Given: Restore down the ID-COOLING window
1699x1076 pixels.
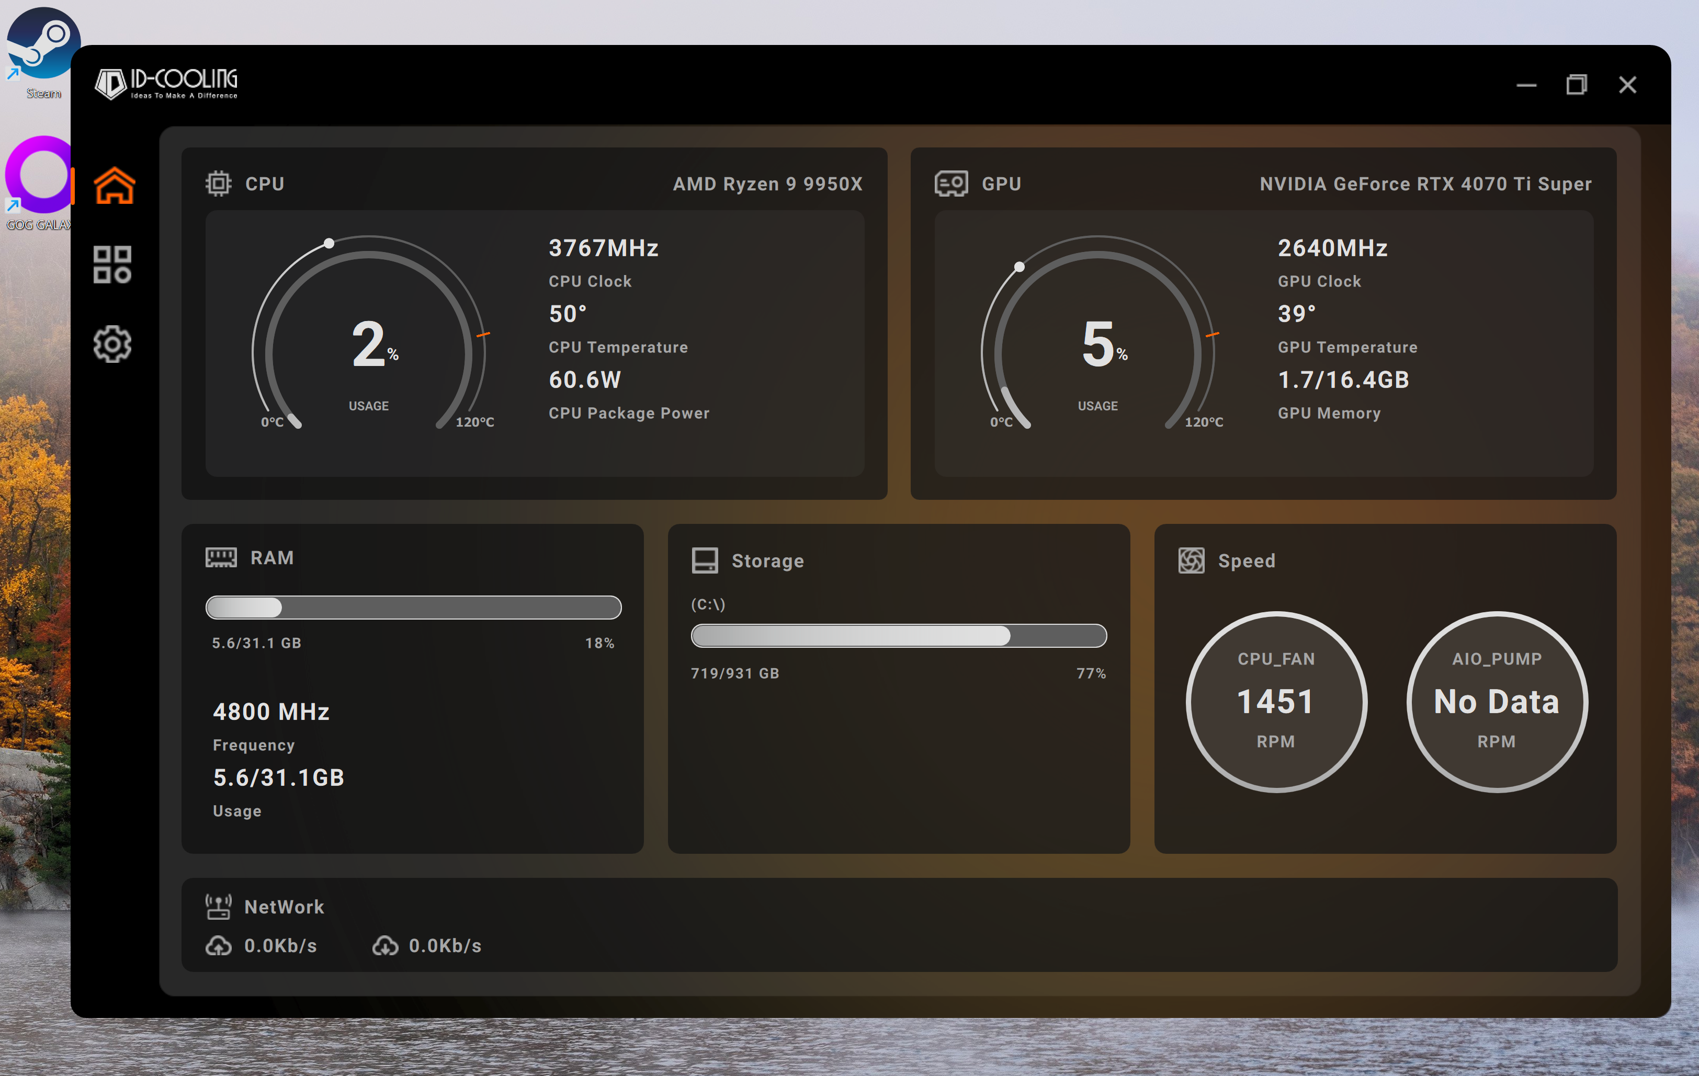Looking at the screenshot, I should [x=1576, y=85].
